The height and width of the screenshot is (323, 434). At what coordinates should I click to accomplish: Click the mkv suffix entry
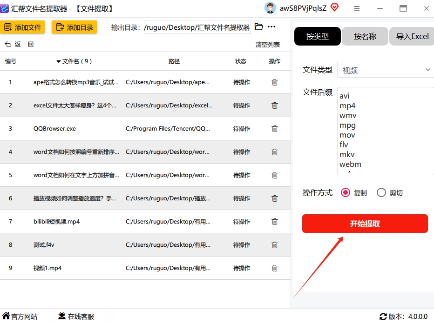pyautogui.click(x=347, y=154)
